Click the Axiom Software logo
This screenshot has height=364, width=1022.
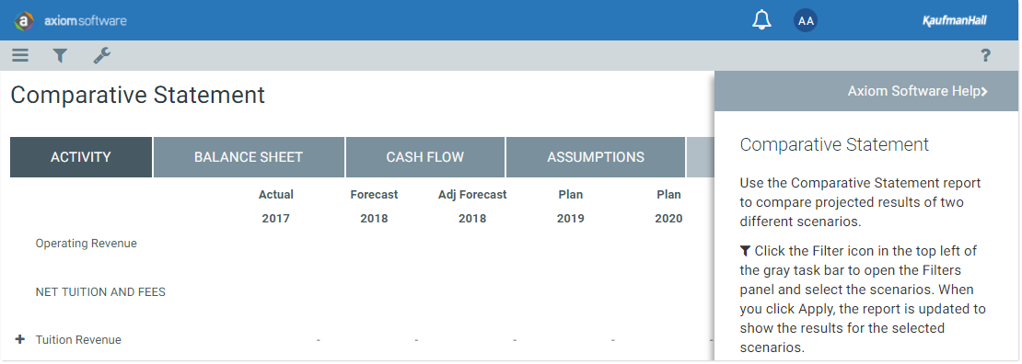[70, 21]
